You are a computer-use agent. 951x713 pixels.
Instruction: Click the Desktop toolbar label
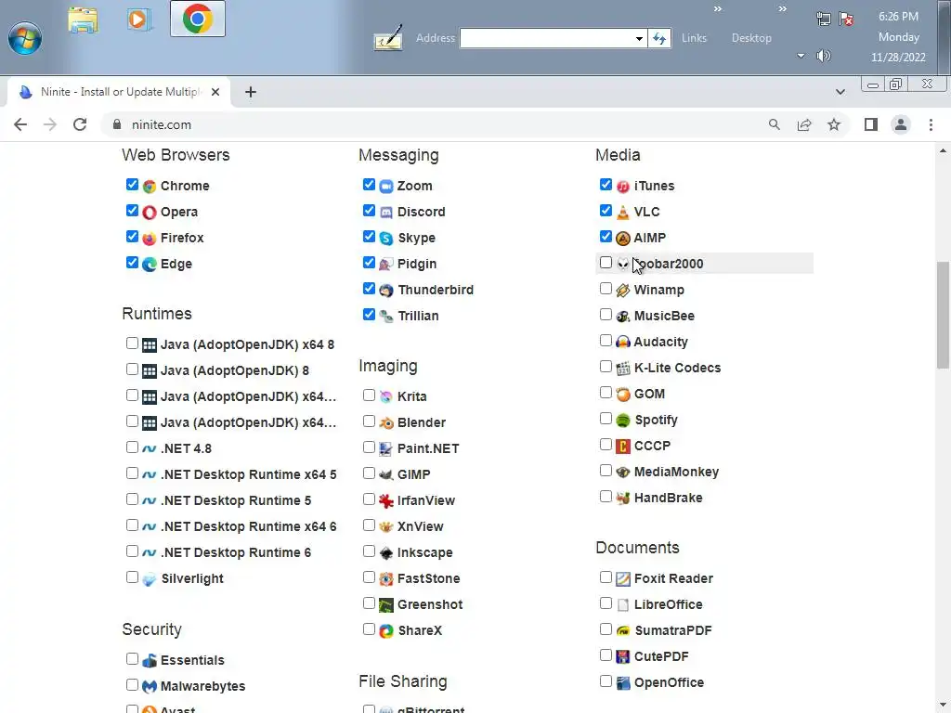[x=751, y=37]
